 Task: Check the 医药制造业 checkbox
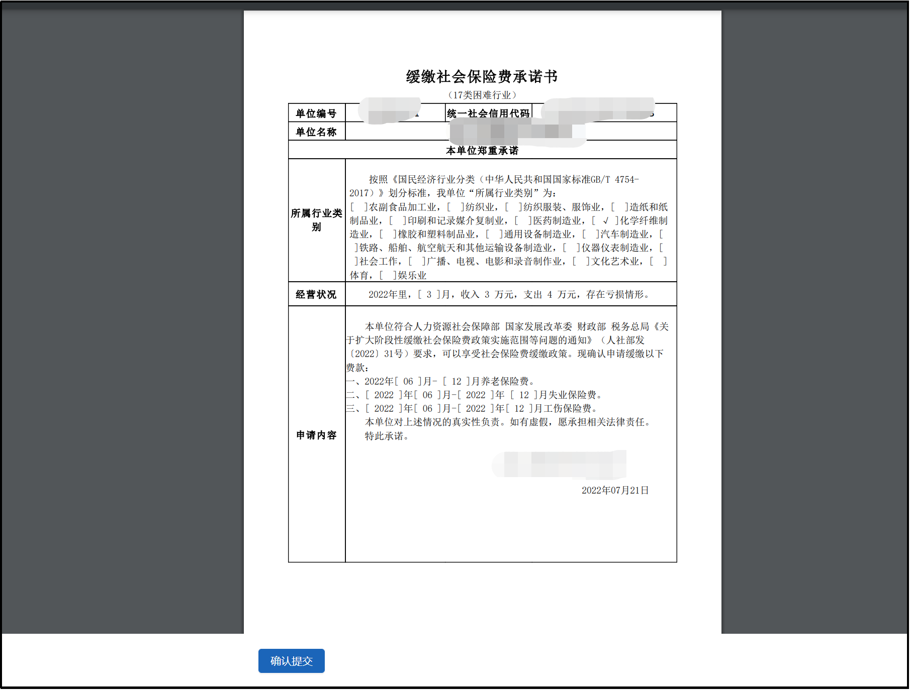(521, 220)
